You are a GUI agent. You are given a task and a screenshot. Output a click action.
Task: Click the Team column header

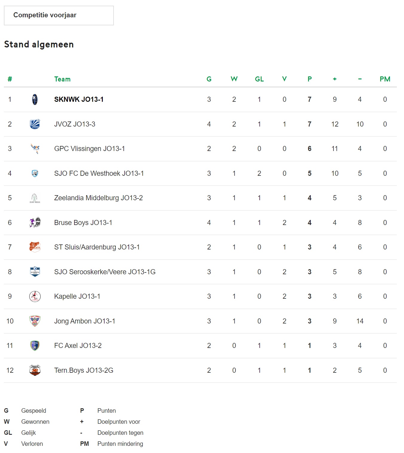point(62,79)
